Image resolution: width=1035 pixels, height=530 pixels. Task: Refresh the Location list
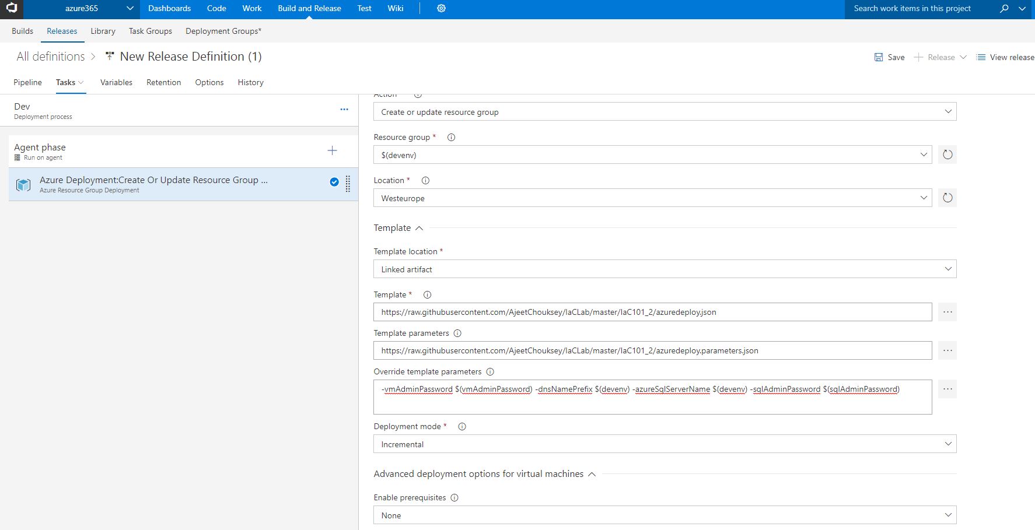(x=947, y=198)
